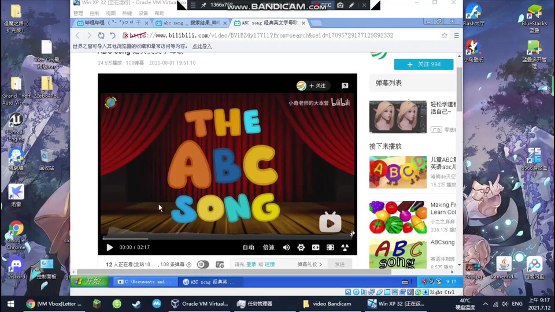The width and height of the screenshot is (555, 312).
Task: Toggle the danmaku switch below the video
Action: (x=203, y=264)
